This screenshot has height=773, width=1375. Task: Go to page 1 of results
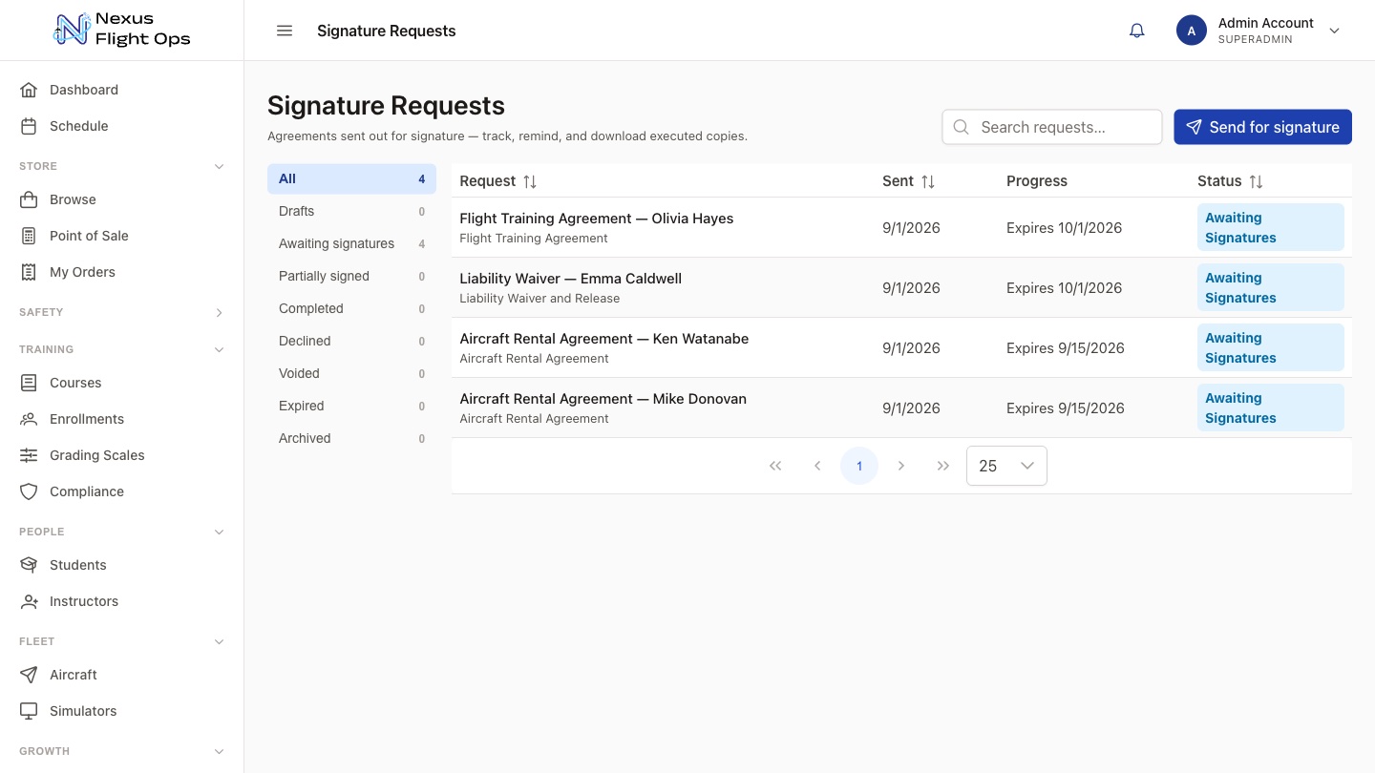859,466
